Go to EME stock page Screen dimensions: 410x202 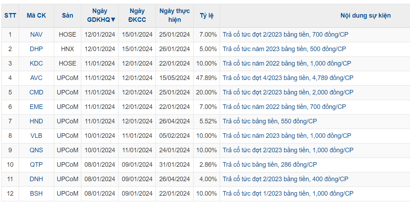(x=36, y=107)
